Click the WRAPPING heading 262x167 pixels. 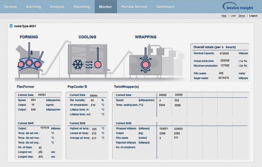146,37
